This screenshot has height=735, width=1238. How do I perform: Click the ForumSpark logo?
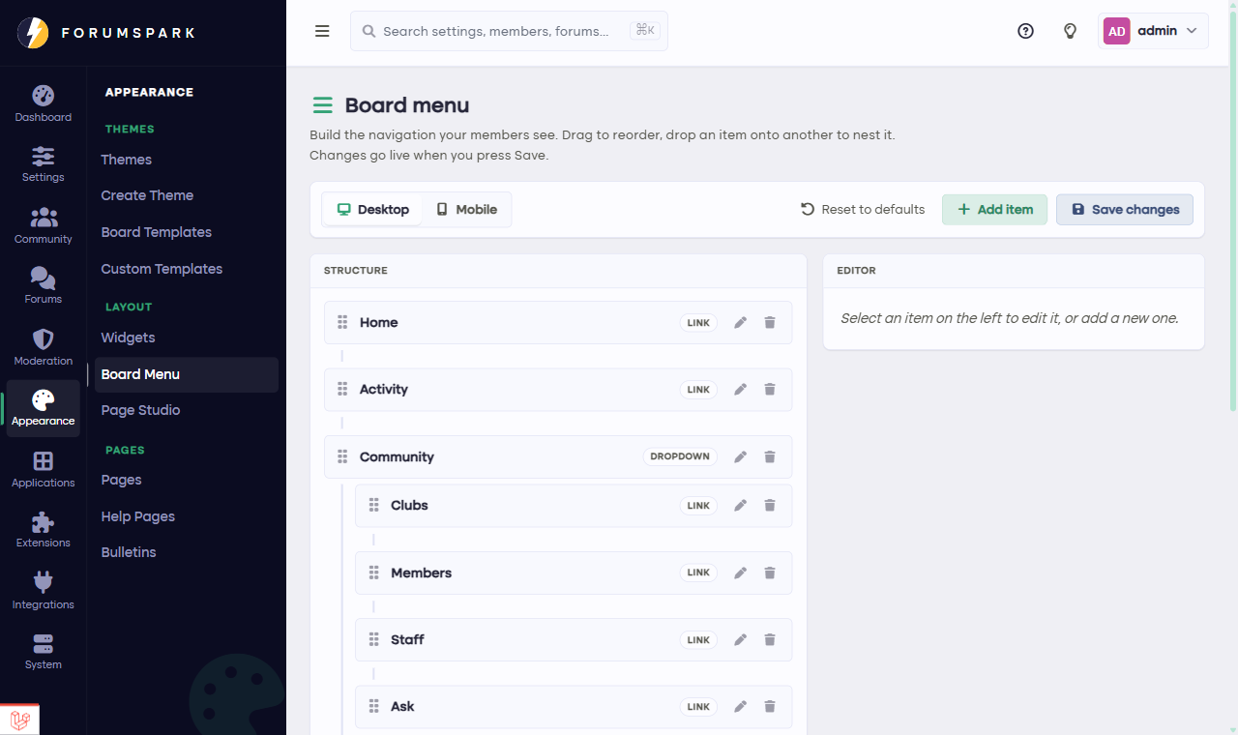106,33
